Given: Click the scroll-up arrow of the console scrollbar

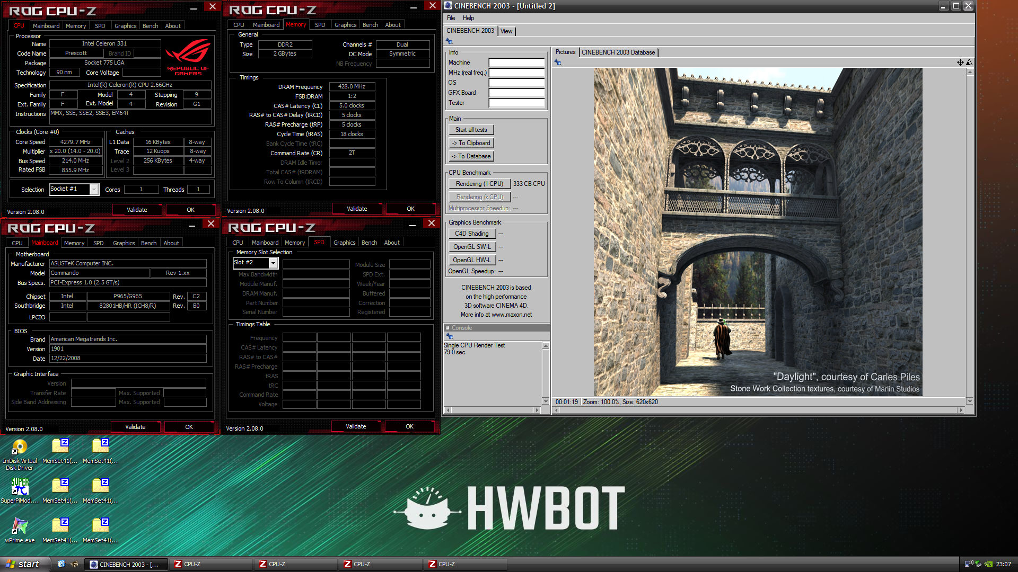Looking at the screenshot, I should (x=546, y=346).
